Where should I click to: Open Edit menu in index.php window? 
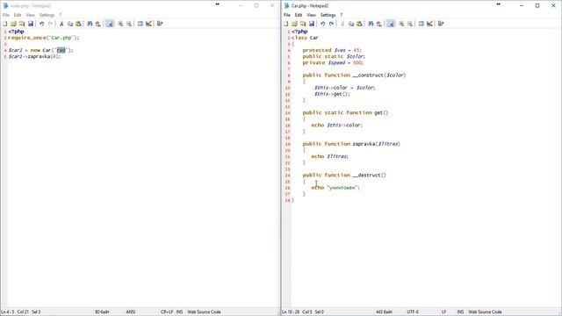coord(18,15)
